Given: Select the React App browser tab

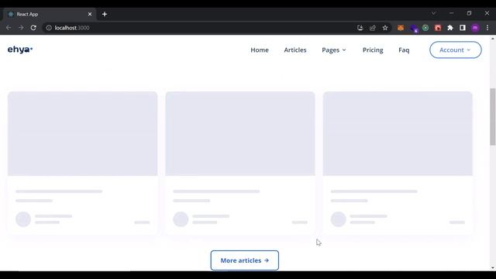Looking at the screenshot, I should click(50, 14).
